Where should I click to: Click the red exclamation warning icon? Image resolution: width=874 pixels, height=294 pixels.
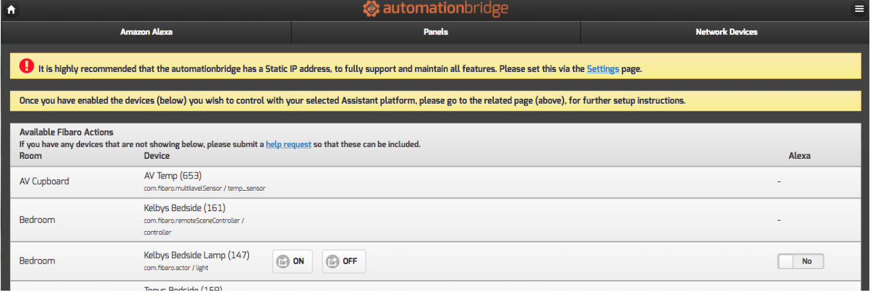[x=26, y=66]
